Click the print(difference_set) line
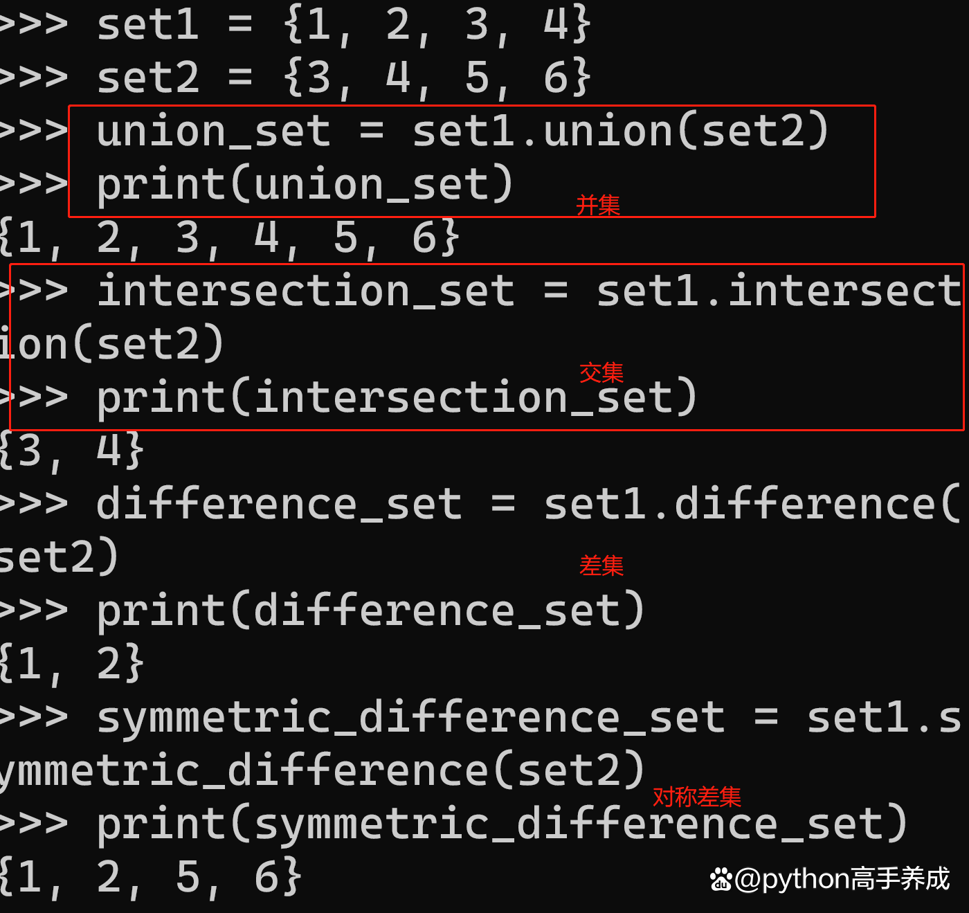 [x=370, y=611]
